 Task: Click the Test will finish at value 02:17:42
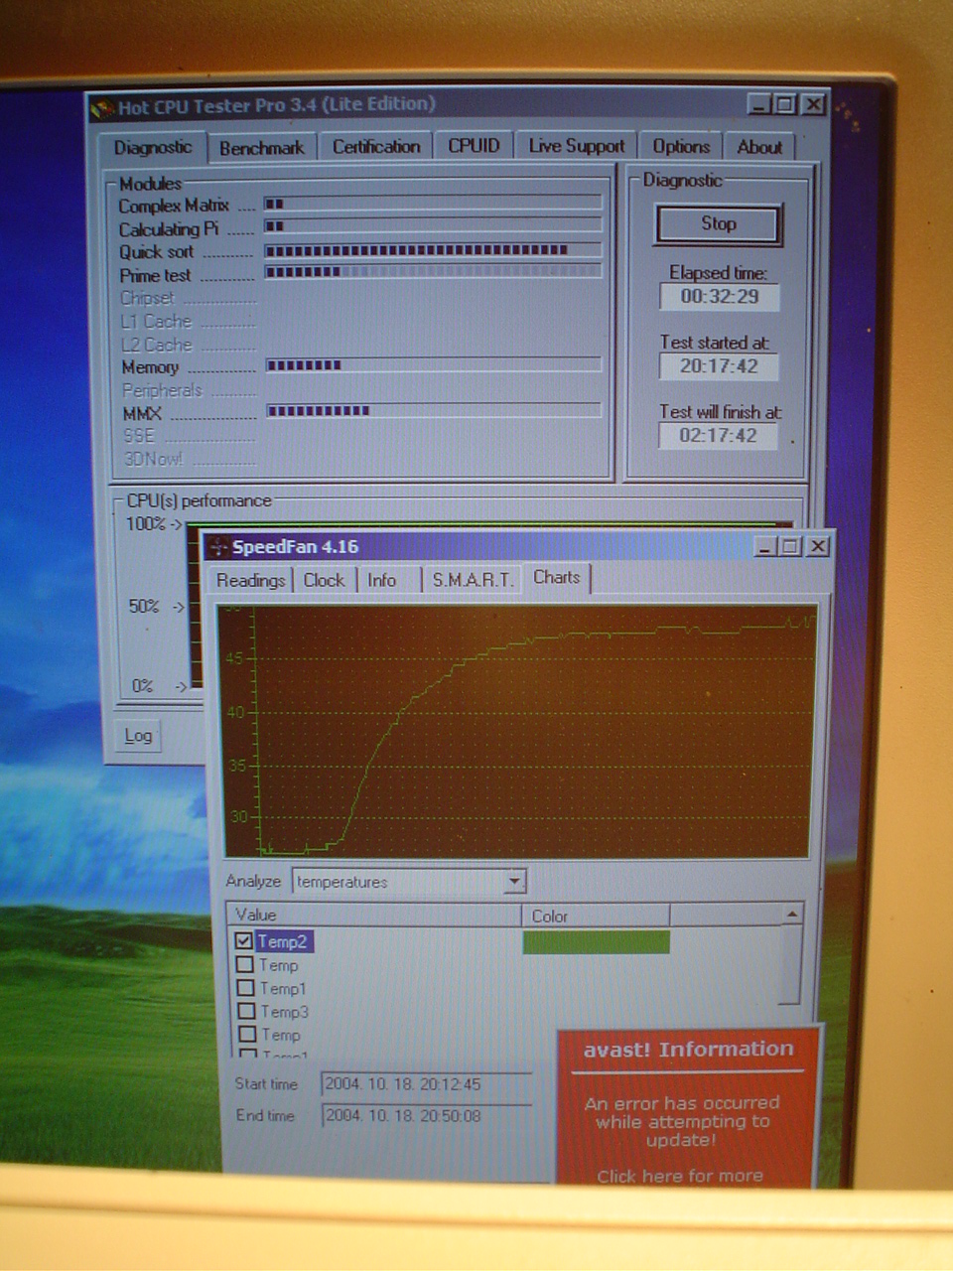pyautogui.click(x=718, y=435)
